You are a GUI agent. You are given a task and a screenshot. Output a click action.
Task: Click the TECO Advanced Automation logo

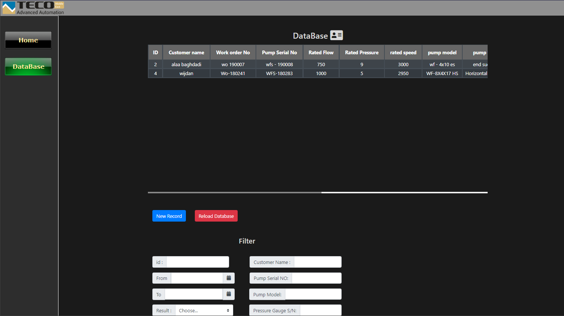34,8
